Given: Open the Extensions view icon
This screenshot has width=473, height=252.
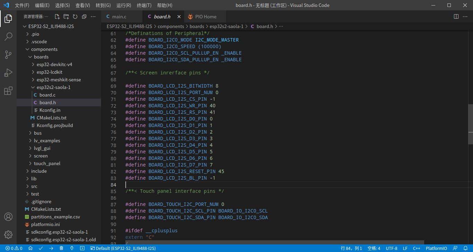Looking at the screenshot, I should pos(8,91).
